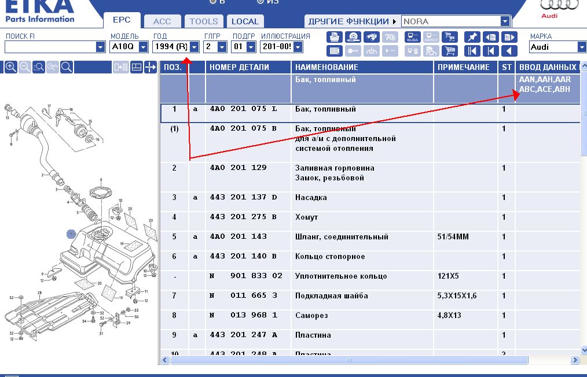Open the NORA functions dropdown

click(505, 21)
